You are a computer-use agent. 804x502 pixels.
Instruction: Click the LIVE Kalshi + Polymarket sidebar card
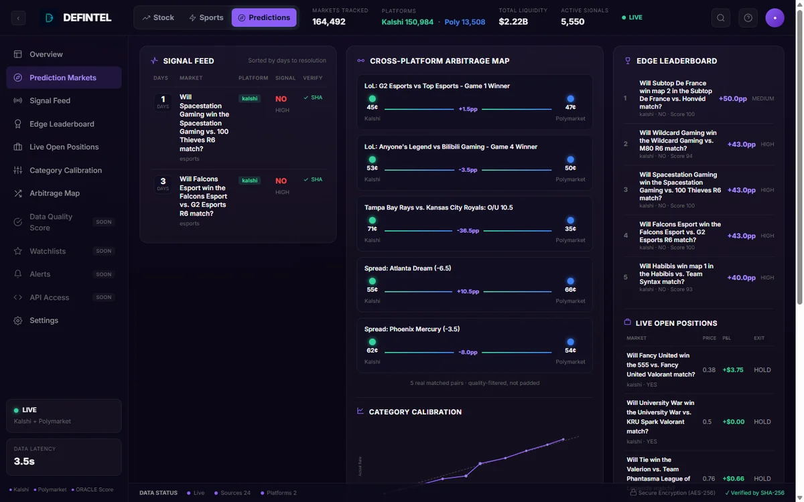[64, 416]
